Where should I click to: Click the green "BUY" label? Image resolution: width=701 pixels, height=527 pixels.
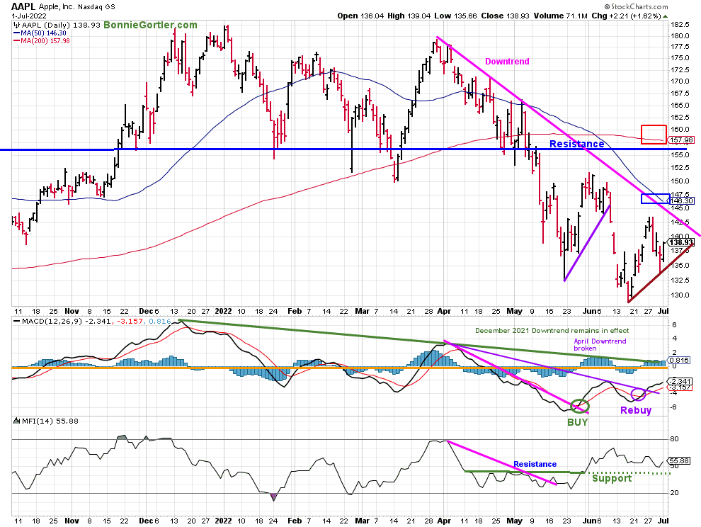coord(578,422)
